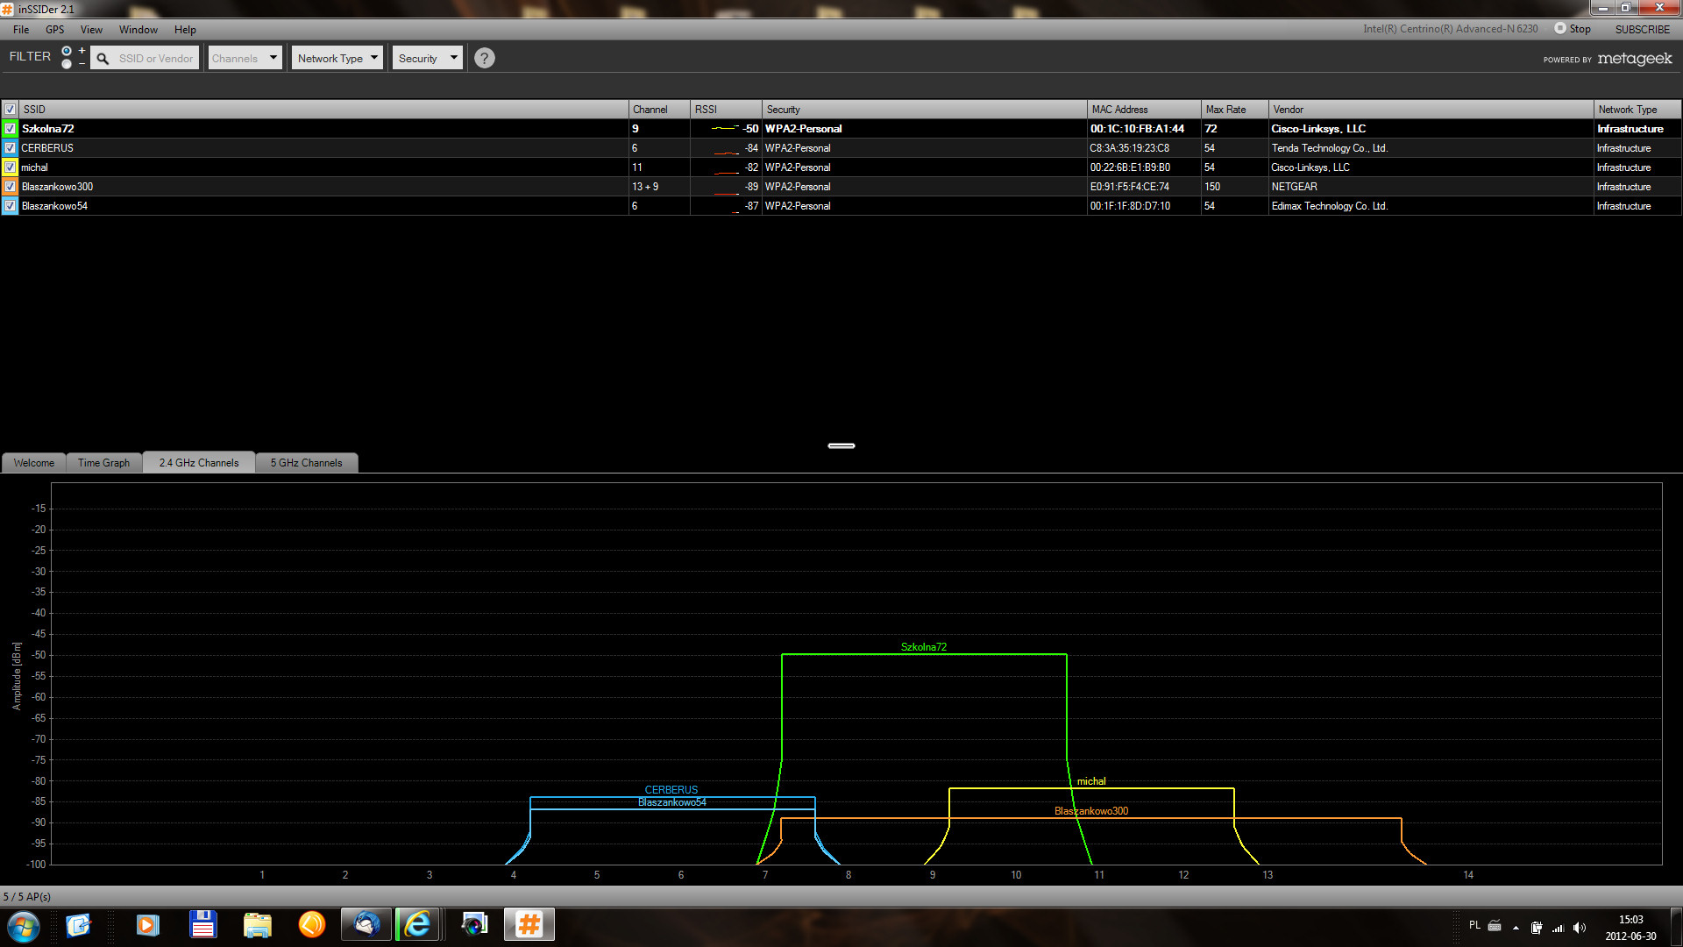This screenshot has width=1683, height=947.
Task: Uncheck the CERBERUS network checkbox
Action: (x=9, y=147)
